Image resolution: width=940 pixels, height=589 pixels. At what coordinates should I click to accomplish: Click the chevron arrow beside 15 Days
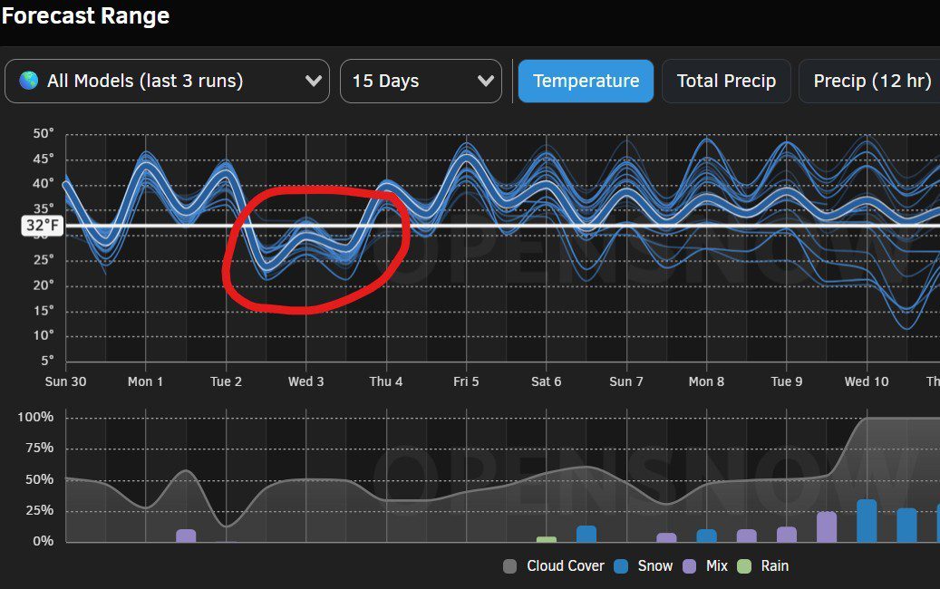click(x=484, y=82)
